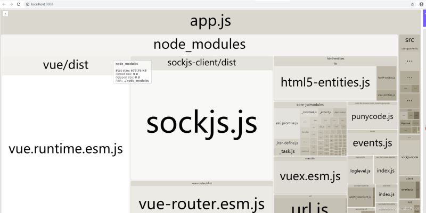
Task: Select the es6.promise.js block in core-js
Action: (x=287, y=123)
